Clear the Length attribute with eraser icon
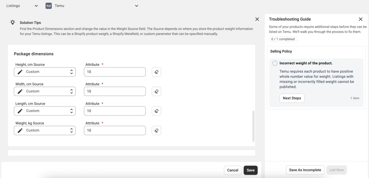This screenshot has height=178, width=369. [x=156, y=111]
